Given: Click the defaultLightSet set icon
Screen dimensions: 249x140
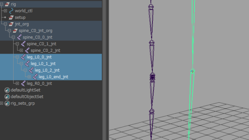Looking at the screenshot, I should coord(7,90).
